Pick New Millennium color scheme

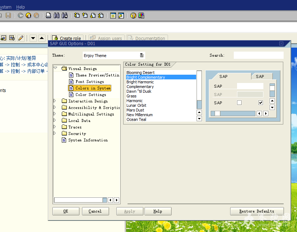coord(161,115)
